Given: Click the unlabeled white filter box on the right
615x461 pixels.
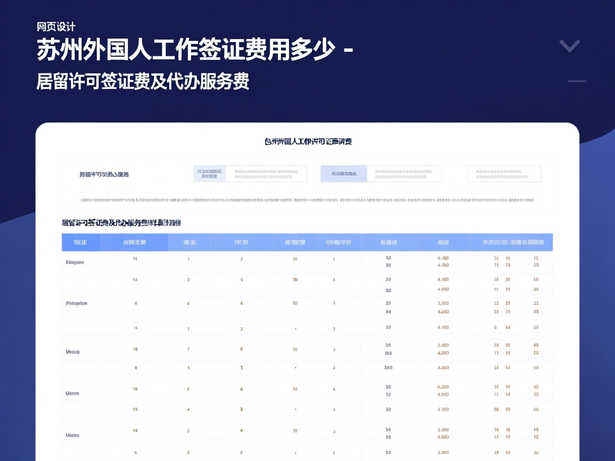Looking at the screenshot, I should tap(503, 173).
